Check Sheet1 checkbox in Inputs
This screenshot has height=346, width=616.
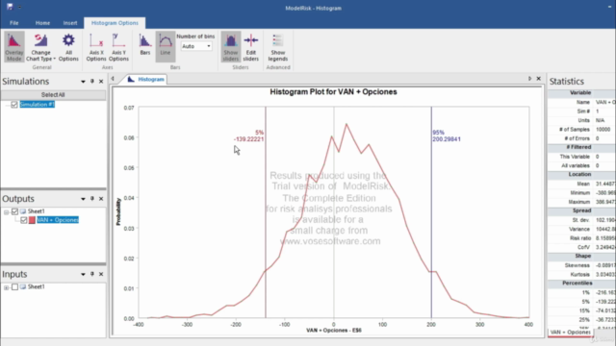(14, 286)
